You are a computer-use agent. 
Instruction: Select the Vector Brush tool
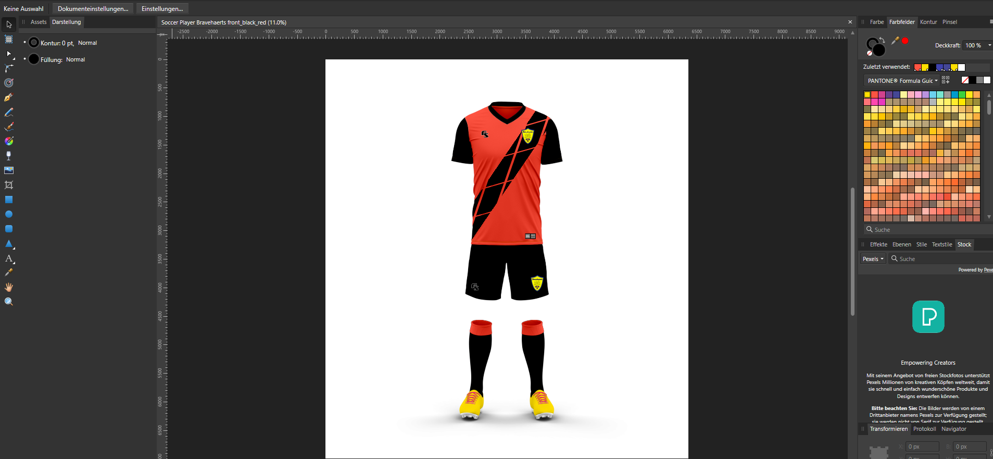pos(9,127)
